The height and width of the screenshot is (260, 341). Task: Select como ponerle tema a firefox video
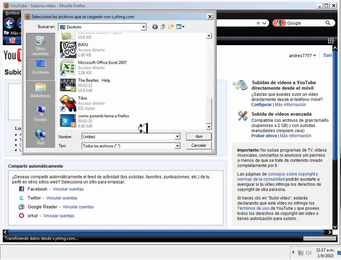[x=94, y=121]
